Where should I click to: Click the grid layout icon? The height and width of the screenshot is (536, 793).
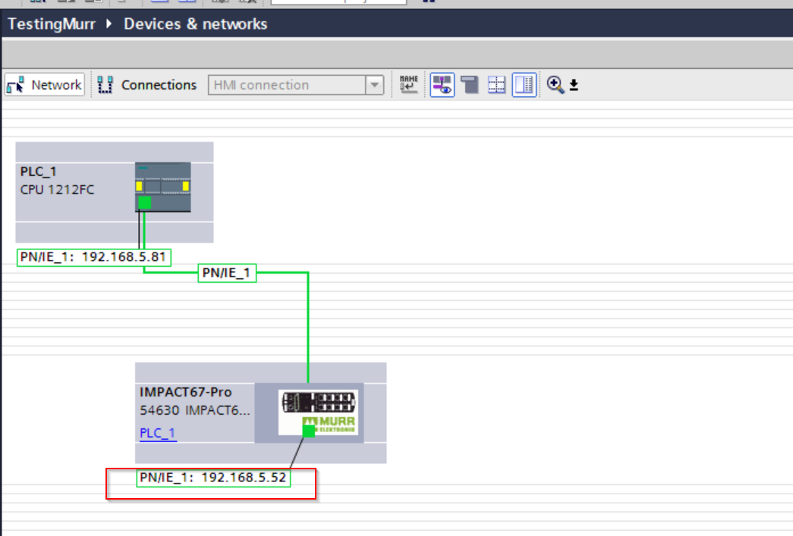(x=496, y=84)
